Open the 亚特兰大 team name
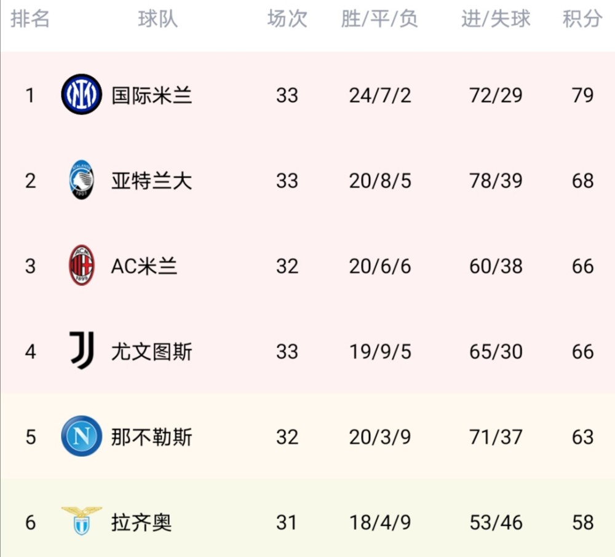Viewport: 615px width, 557px height. click(152, 181)
